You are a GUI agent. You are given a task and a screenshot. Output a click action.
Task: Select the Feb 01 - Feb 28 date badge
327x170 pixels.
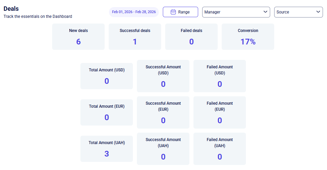[134, 12]
